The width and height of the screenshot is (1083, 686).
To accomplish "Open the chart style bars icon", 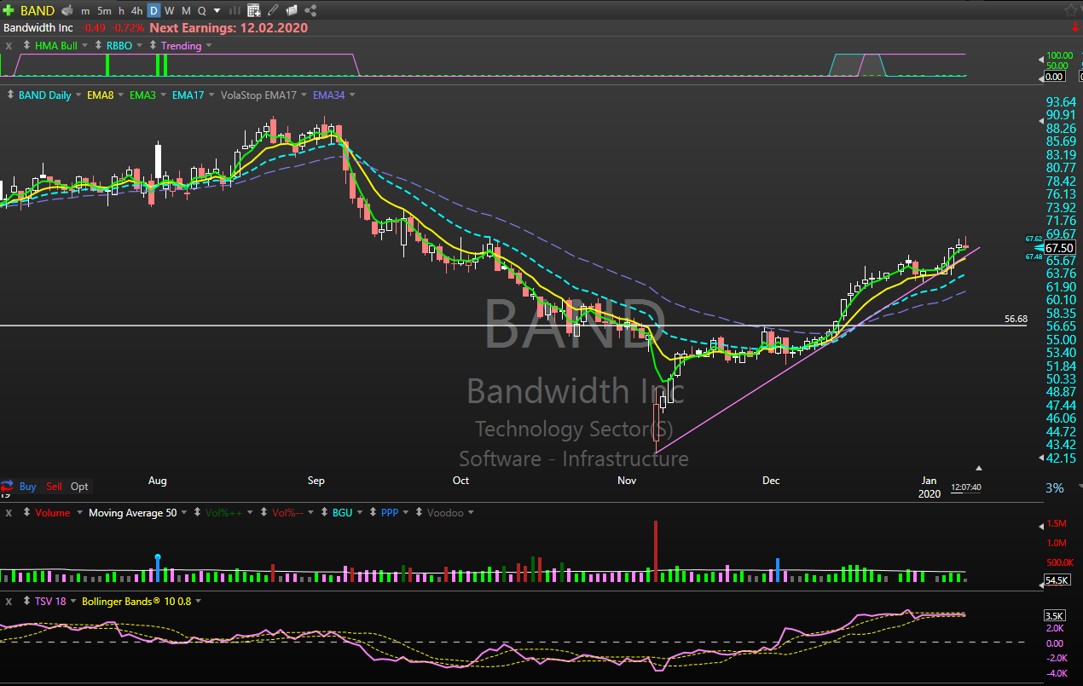I will (x=236, y=10).
